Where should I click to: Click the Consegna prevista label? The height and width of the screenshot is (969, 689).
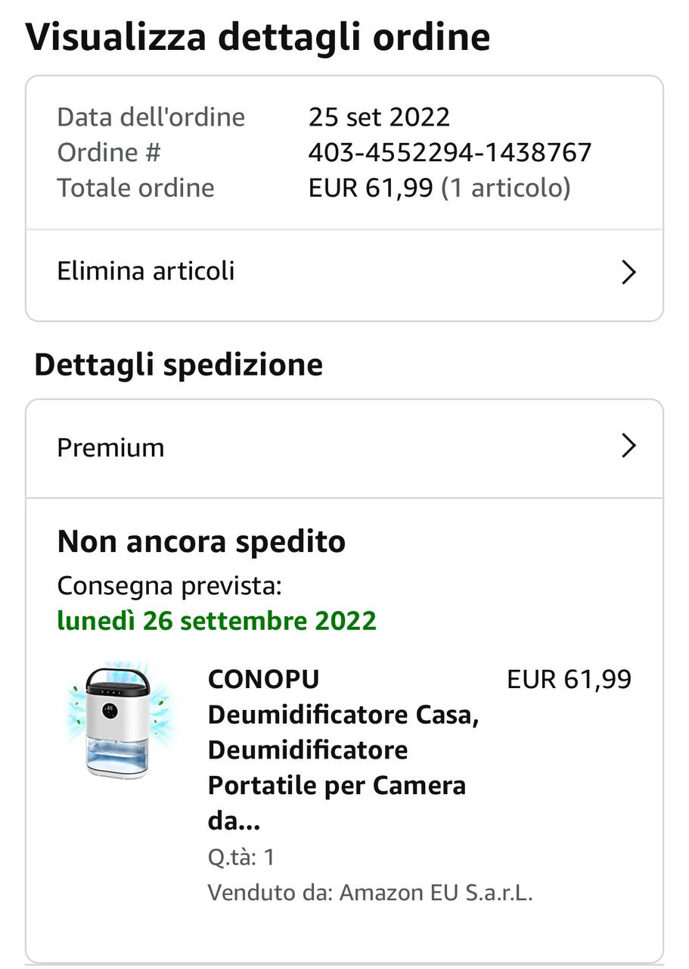tap(169, 586)
